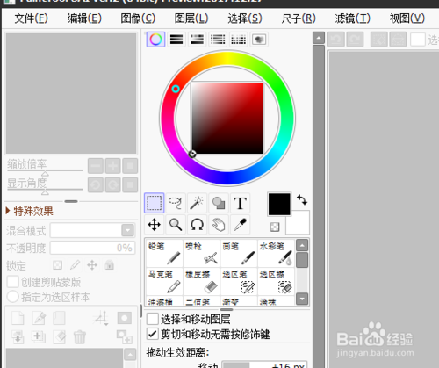Open the 图层(L) menu

pos(191,18)
